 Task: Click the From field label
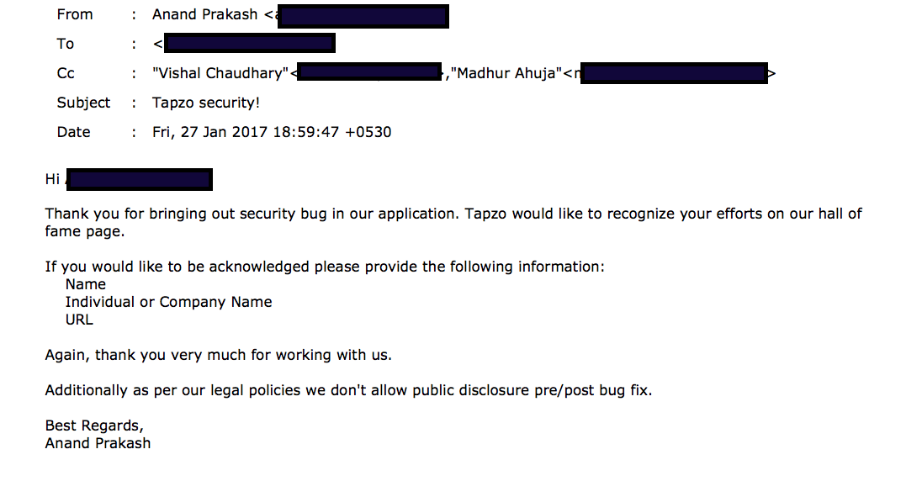click(75, 14)
